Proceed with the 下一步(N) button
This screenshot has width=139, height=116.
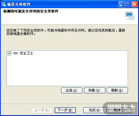65,110
